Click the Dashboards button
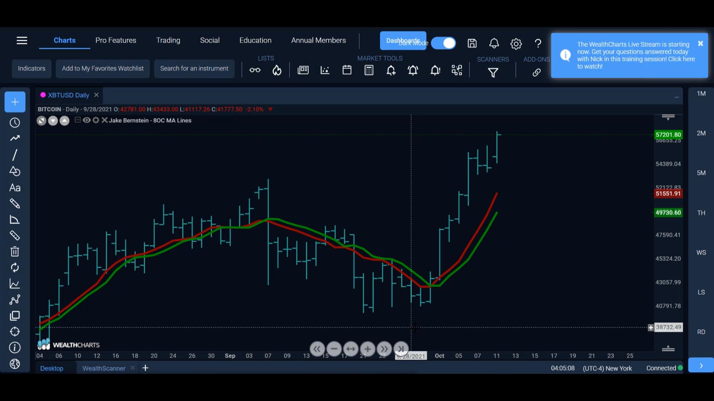The height and width of the screenshot is (401, 714). [403, 40]
